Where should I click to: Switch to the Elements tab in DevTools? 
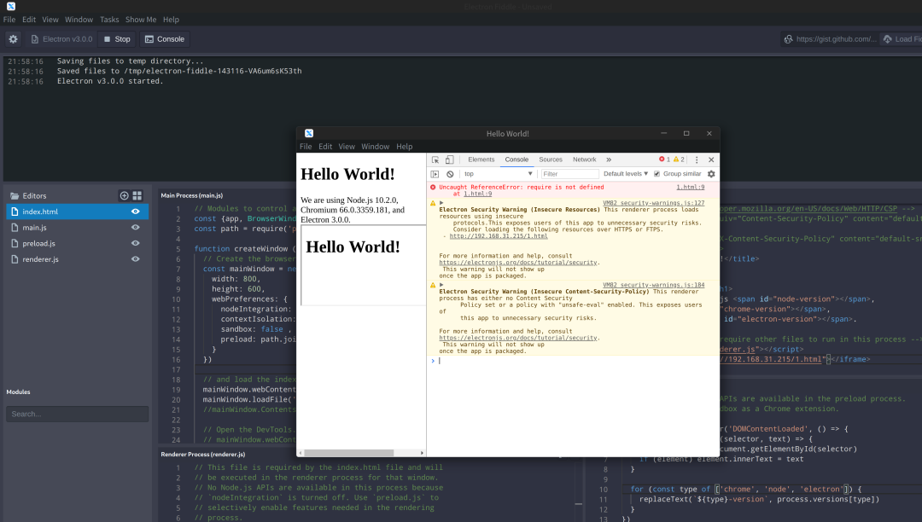tap(481, 159)
